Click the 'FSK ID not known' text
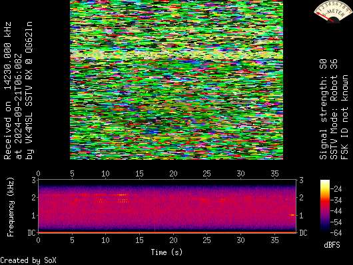 click(344, 117)
